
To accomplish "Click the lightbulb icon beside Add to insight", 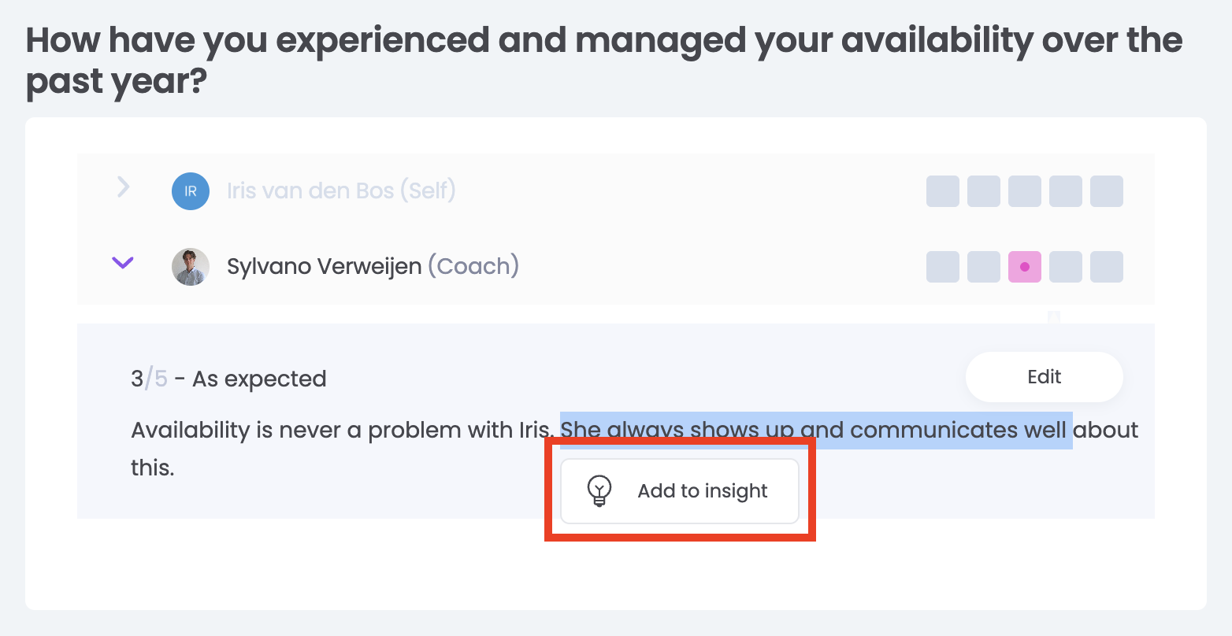I will pos(599,490).
